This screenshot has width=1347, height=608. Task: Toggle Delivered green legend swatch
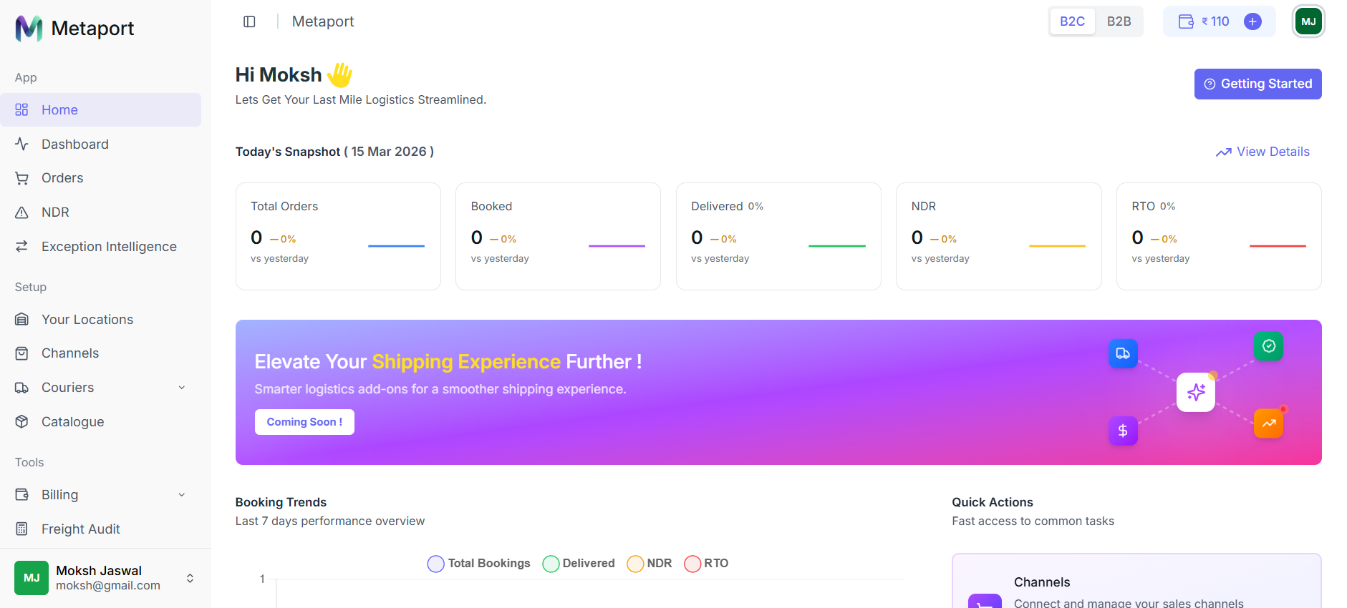pos(551,564)
